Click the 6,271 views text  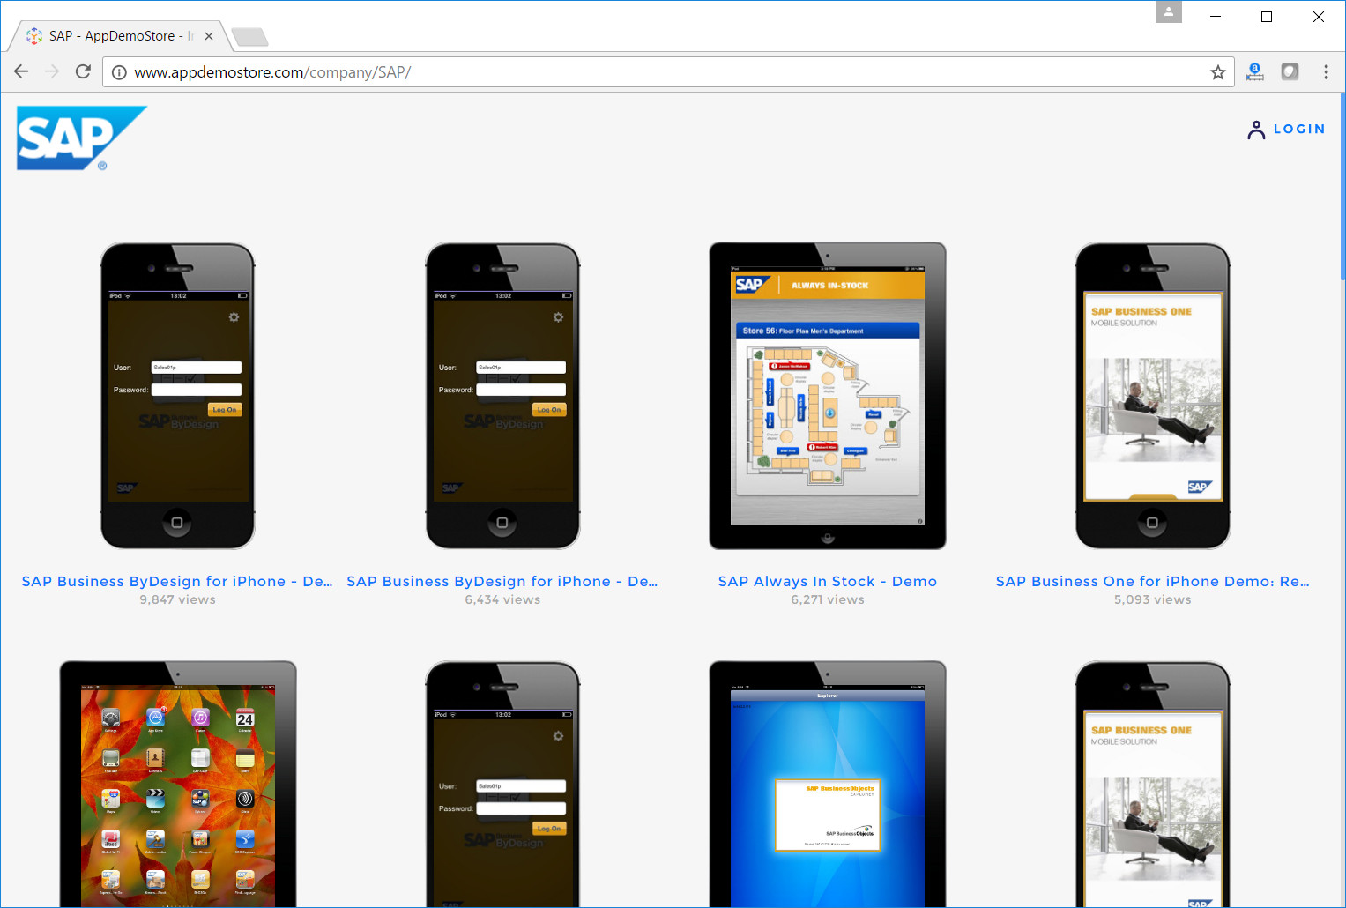[828, 599]
